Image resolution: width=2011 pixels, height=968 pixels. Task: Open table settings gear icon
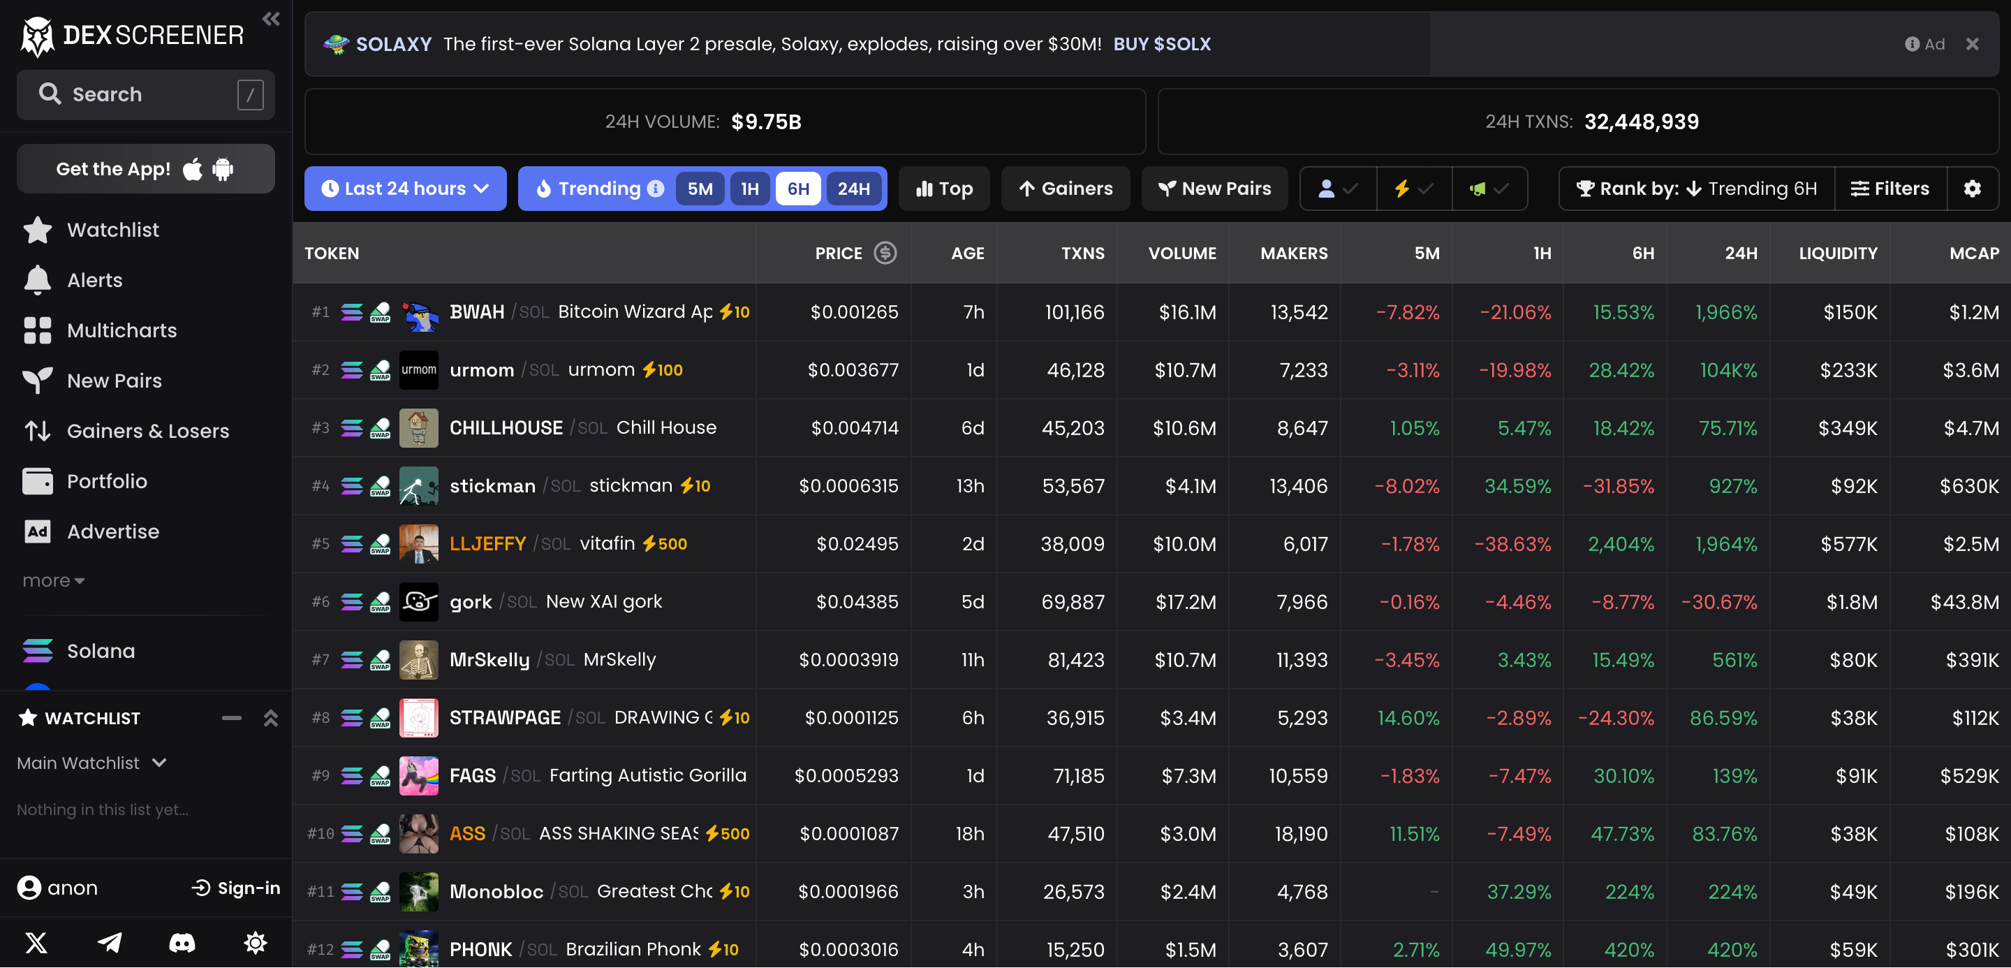click(x=1972, y=188)
